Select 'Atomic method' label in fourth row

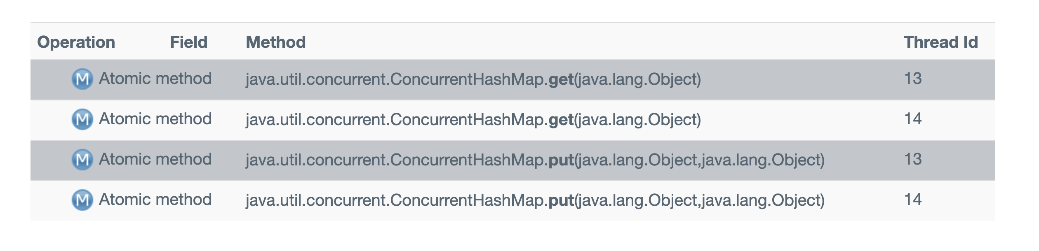(155, 200)
